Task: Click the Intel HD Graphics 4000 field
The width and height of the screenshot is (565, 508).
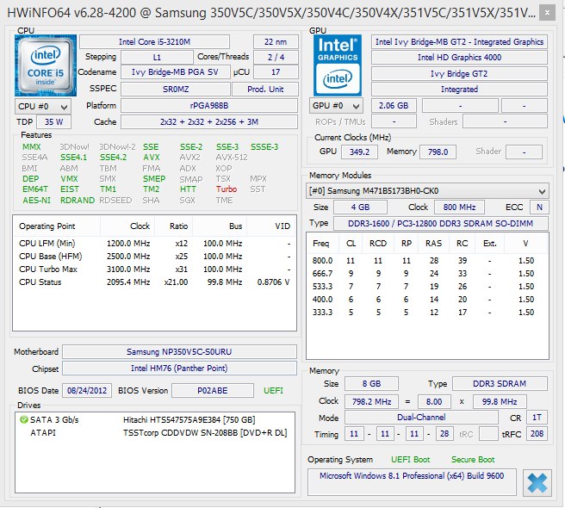Action: coord(459,58)
